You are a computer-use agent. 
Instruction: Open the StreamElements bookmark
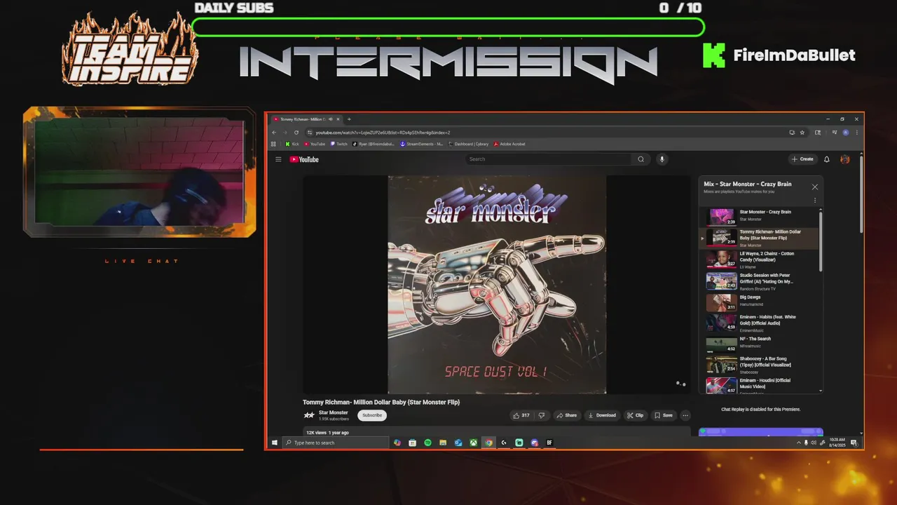421,144
